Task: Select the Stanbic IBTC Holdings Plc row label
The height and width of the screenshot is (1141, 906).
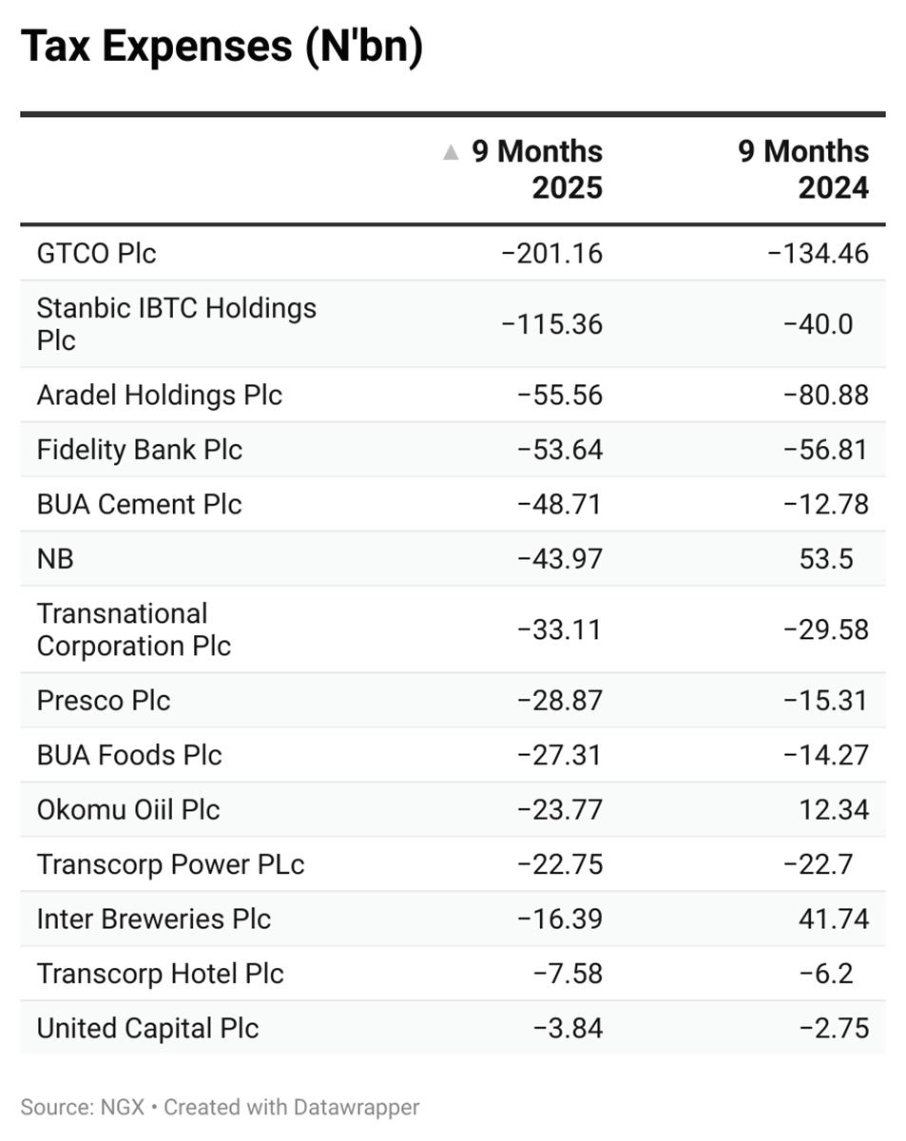Action: (x=176, y=323)
